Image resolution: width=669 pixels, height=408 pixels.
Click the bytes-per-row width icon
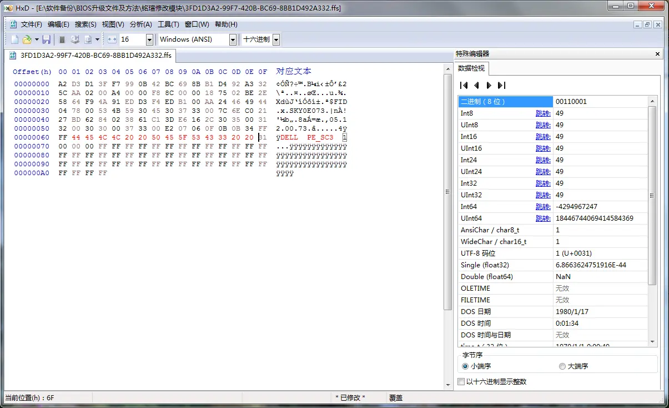pyautogui.click(x=112, y=39)
